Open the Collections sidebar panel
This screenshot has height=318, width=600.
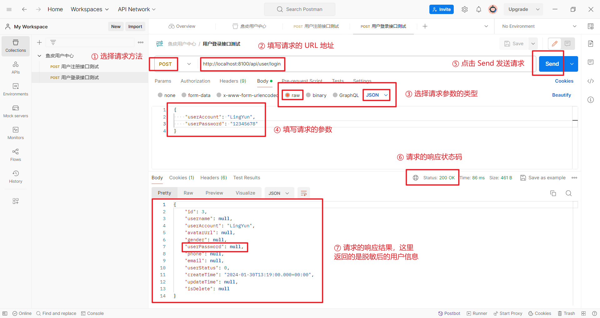pyautogui.click(x=16, y=46)
